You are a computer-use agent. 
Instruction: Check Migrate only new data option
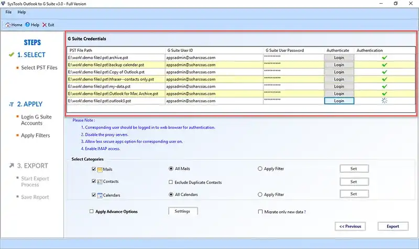click(260, 212)
